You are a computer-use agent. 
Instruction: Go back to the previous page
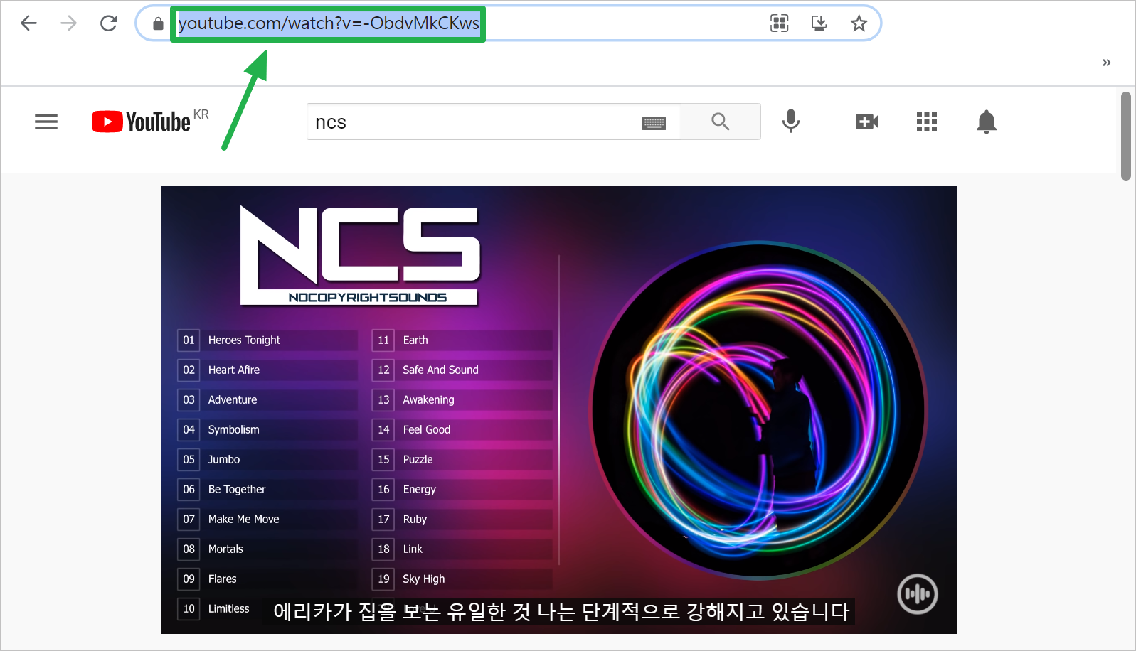click(x=28, y=23)
